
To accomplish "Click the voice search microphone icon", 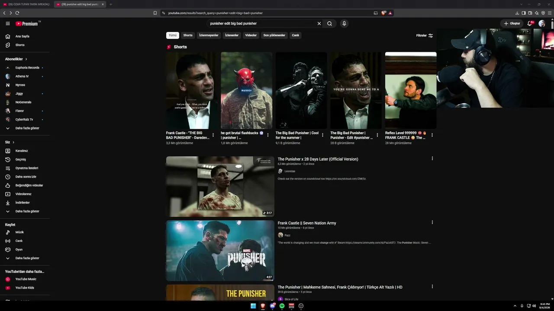I will [344, 24].
